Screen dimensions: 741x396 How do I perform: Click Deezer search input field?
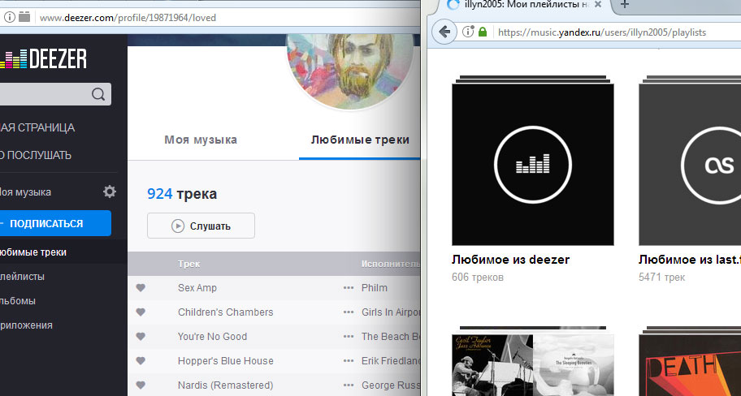coord(45,94)
